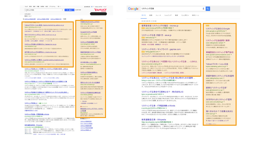Open Google's 検索ツール option

point(195,15)
